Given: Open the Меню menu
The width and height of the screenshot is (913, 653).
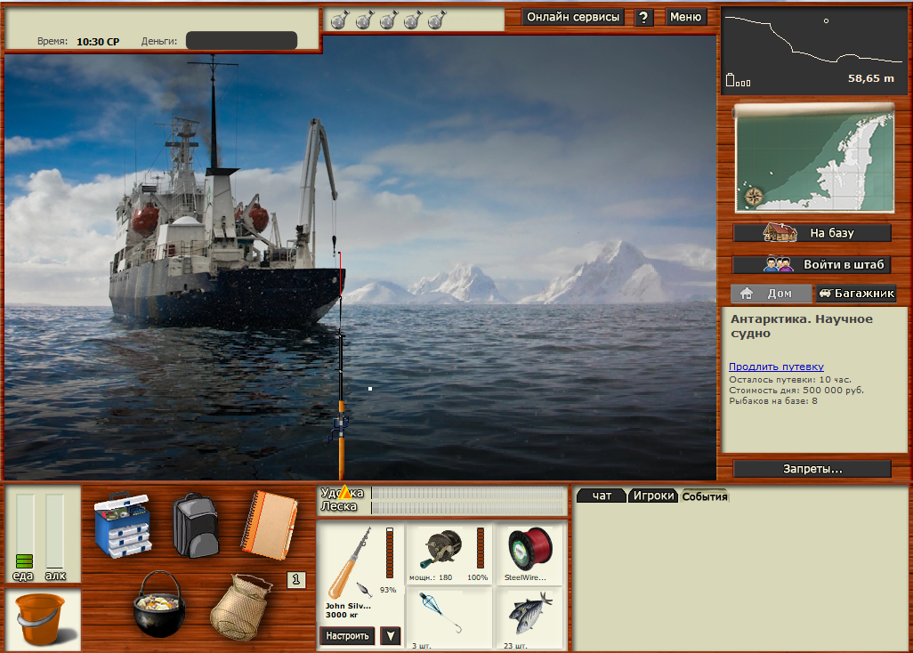Looking at the screenshot, I should click(x=685, y=17).
